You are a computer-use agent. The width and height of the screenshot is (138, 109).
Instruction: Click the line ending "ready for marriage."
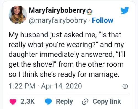pyautogui.click(x=64, y=74)
